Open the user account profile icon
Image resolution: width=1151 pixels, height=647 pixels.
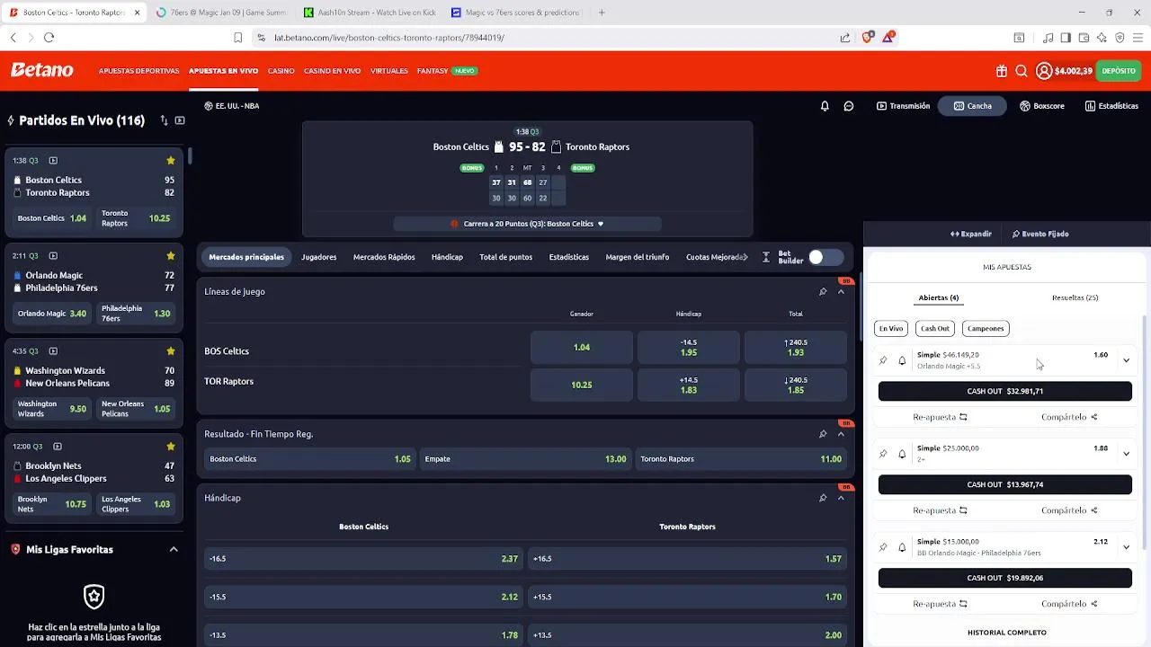click(x=1044, y=71)
